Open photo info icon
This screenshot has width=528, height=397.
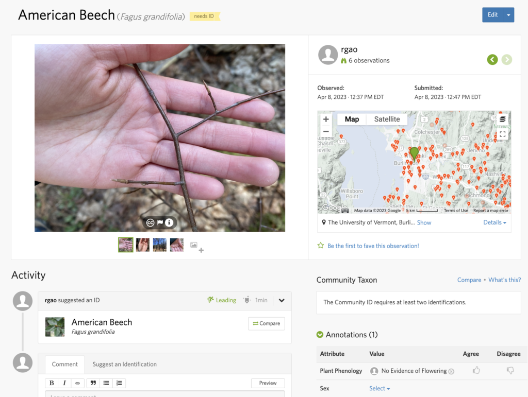(x=169, y=222)
